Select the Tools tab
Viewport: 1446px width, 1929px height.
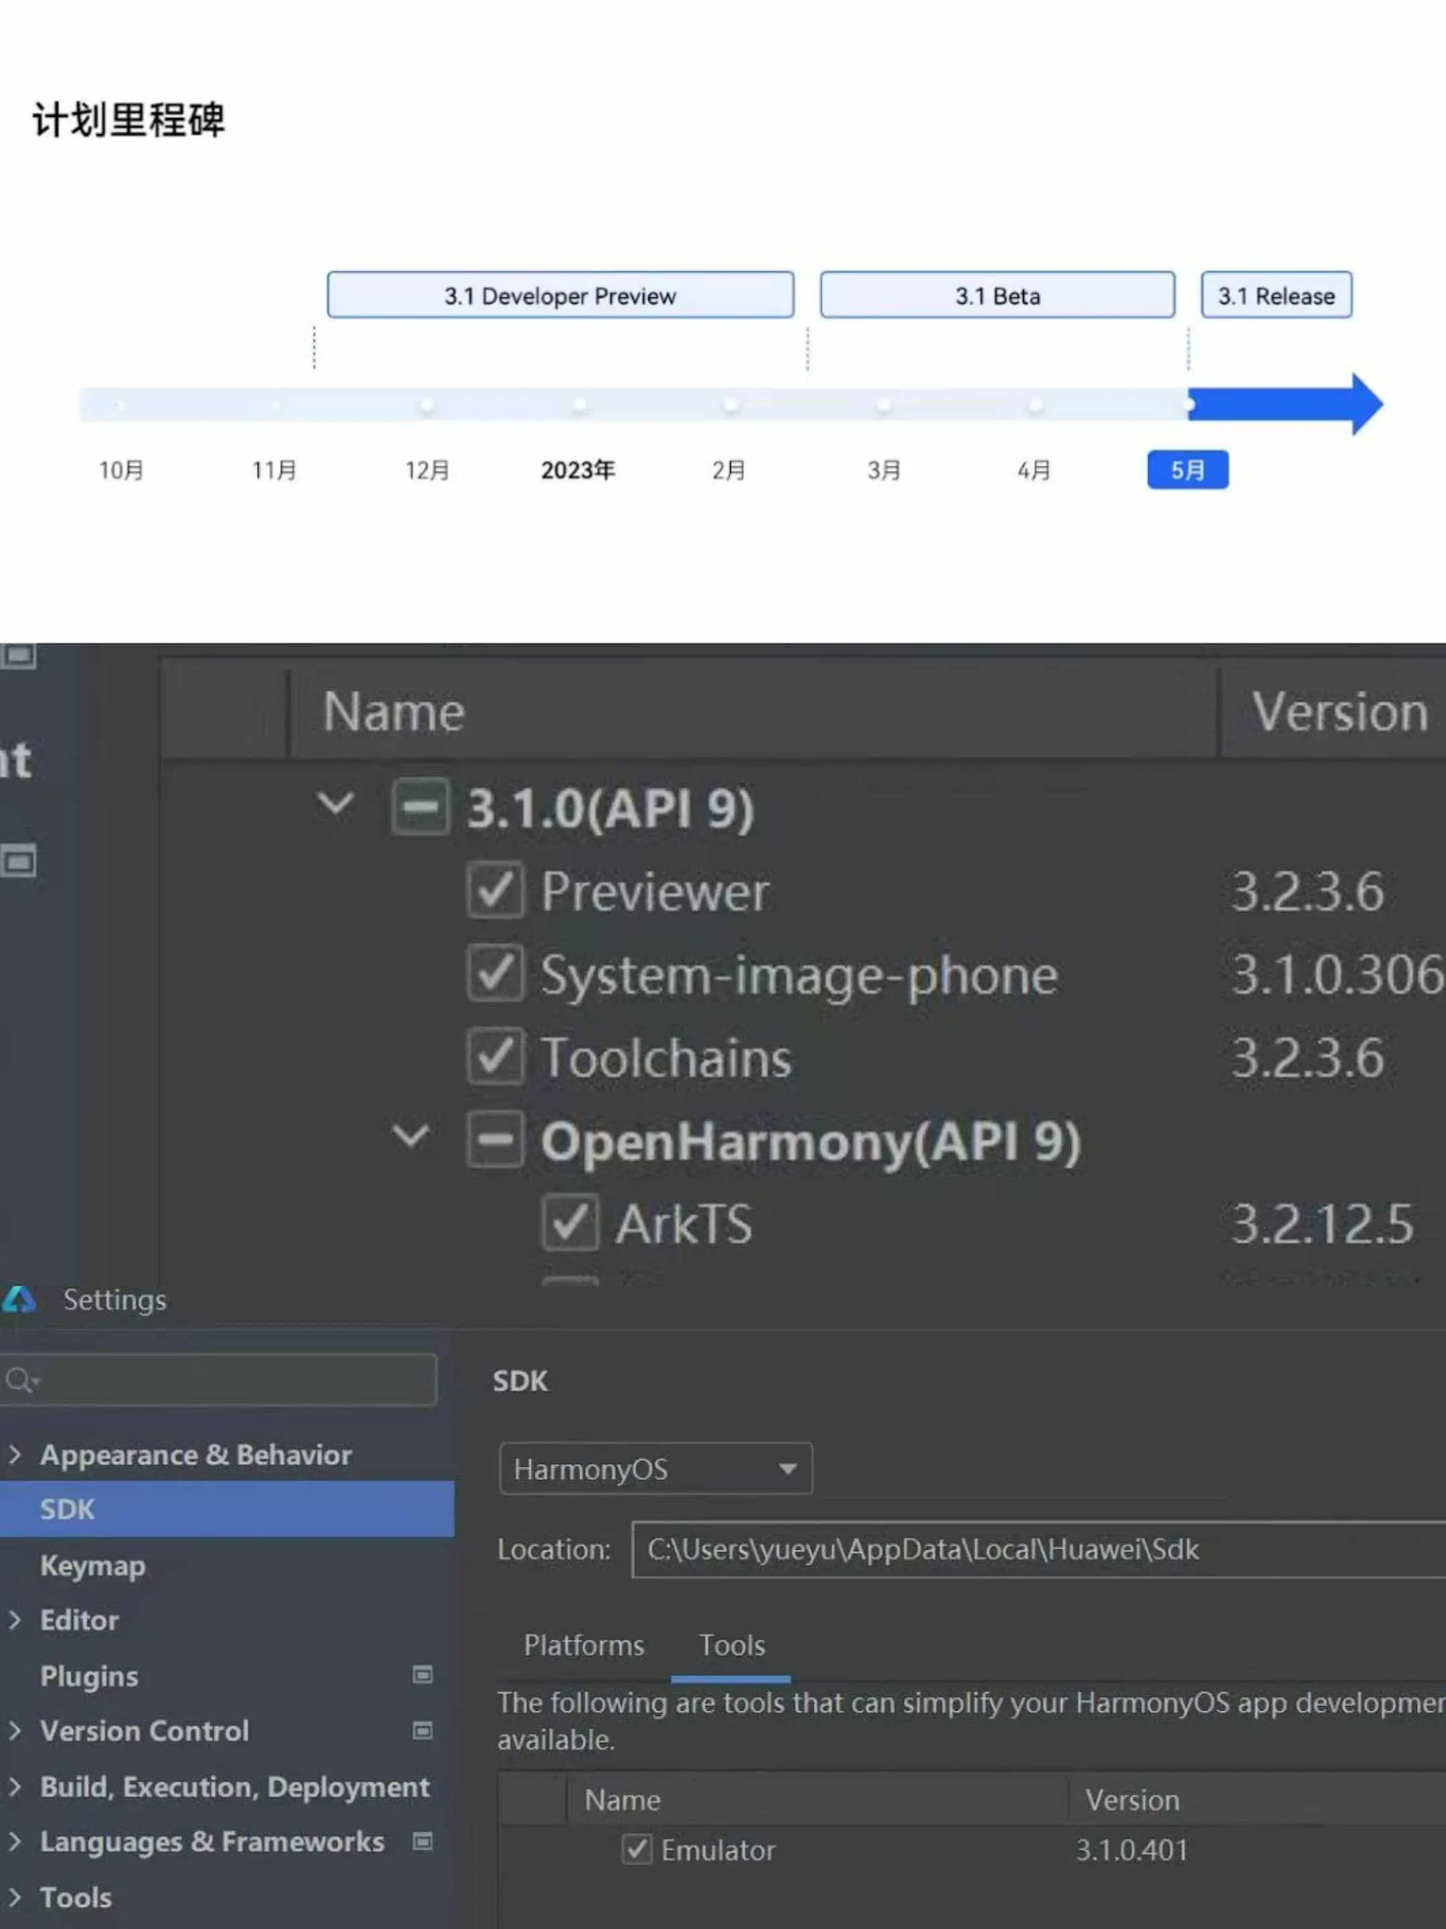tap(731, 1645)
